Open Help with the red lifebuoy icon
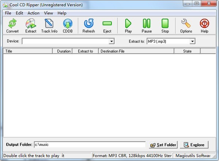 204,26
